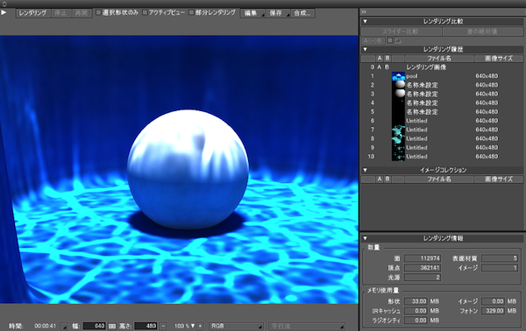Select history row 2 名称未設定

coord(442,85)
